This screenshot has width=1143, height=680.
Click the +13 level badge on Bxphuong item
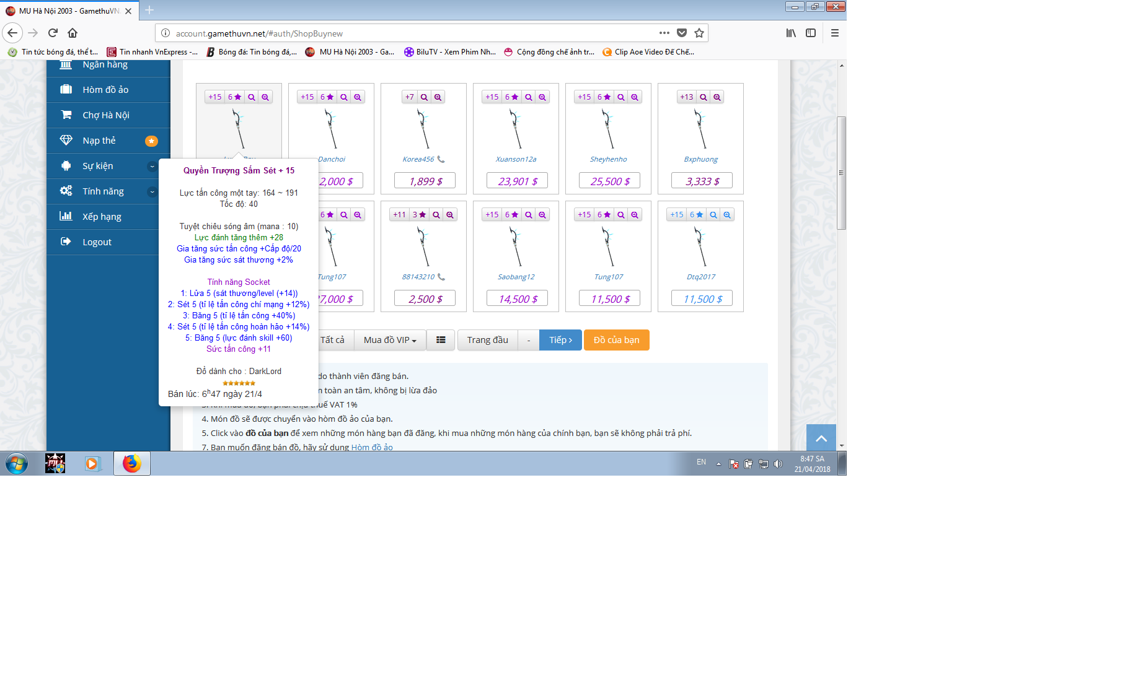click(x=686, y=97)
